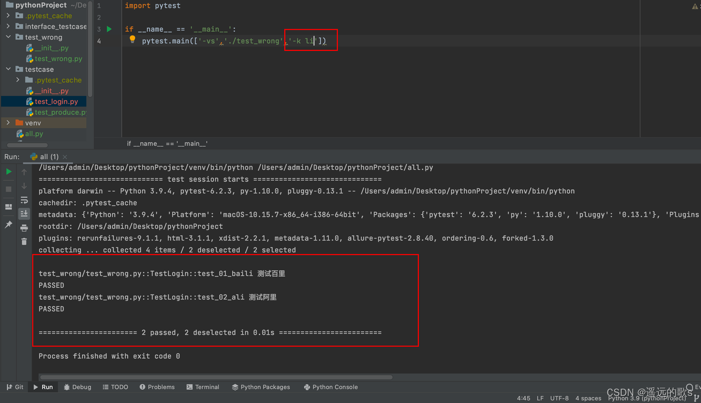Click the 'metadata:' console line
This screenshot has width=701, height=403.
coord(370,215)
